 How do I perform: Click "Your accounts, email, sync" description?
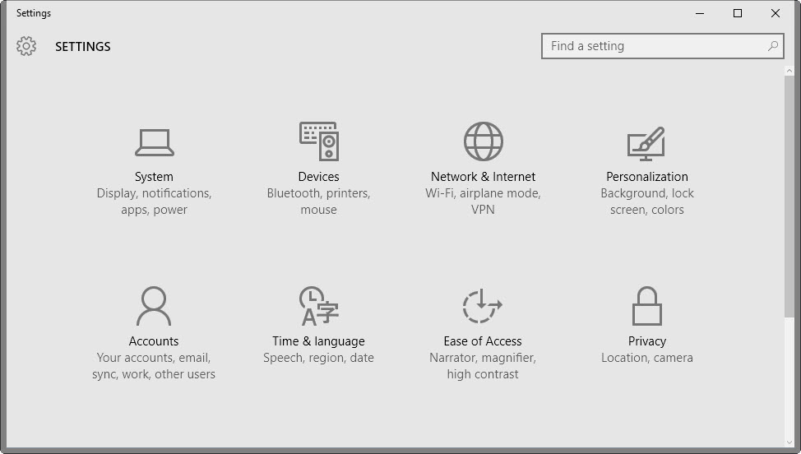[x=154, y=366]
